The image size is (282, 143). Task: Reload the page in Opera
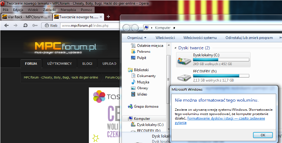point(25,26)
